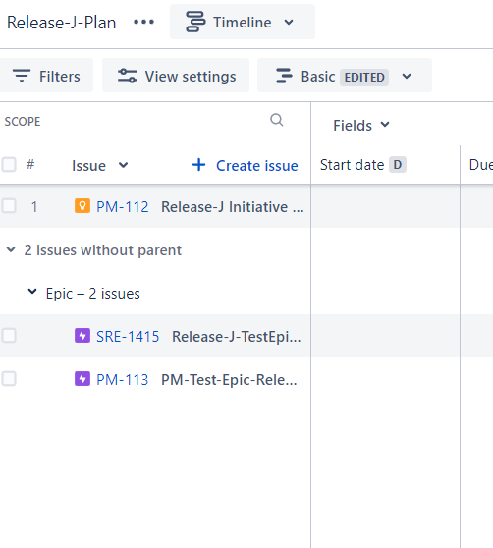493x548 pixels.
Task: Click rank number 1 of PM-112
Action: (x=34, y=207)
